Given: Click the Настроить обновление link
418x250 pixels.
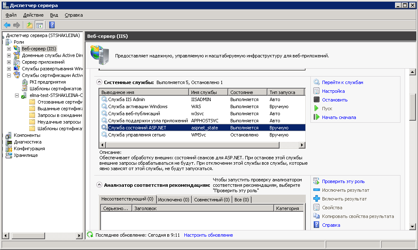Looking at the screenshot, I should click(x=208, y=235).
